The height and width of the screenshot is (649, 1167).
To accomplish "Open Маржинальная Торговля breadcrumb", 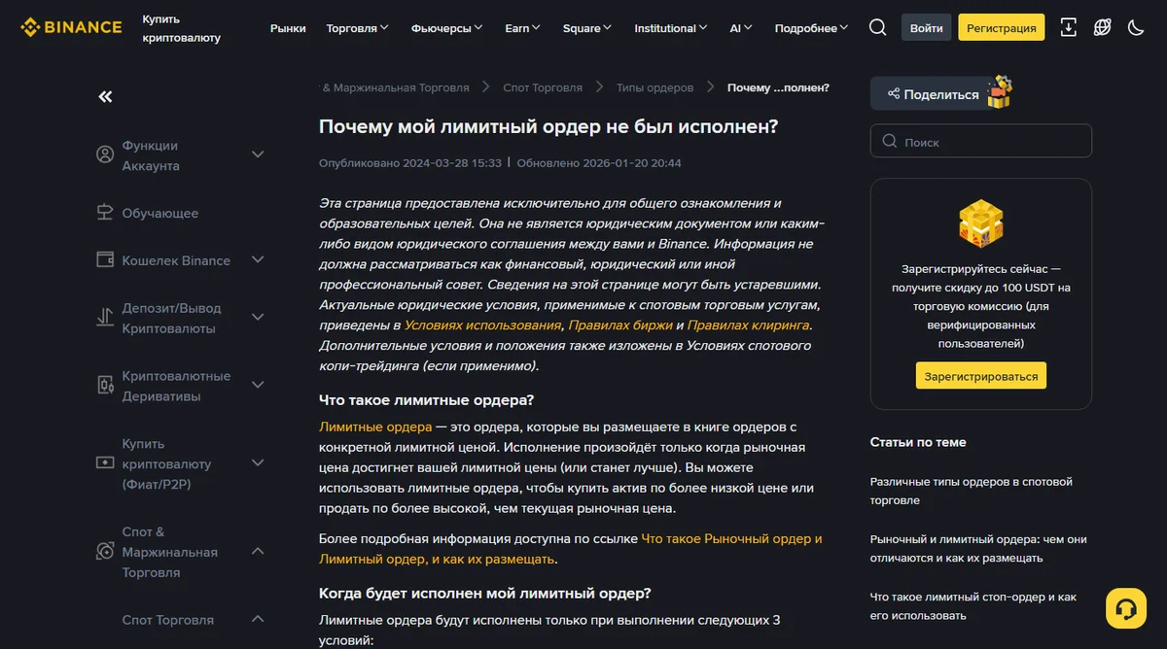I will pyautogui.click(x=396, y=87).
